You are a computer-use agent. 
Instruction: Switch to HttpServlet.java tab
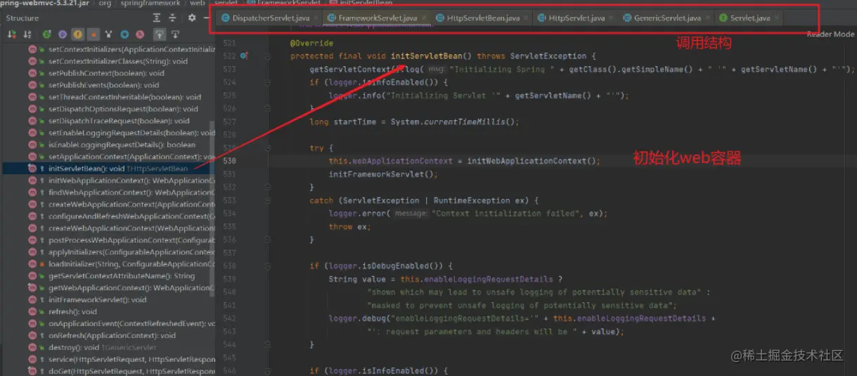point(576,17)
